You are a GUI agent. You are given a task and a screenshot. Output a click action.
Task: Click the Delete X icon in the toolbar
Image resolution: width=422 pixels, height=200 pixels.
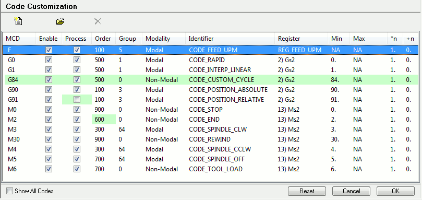98,21
